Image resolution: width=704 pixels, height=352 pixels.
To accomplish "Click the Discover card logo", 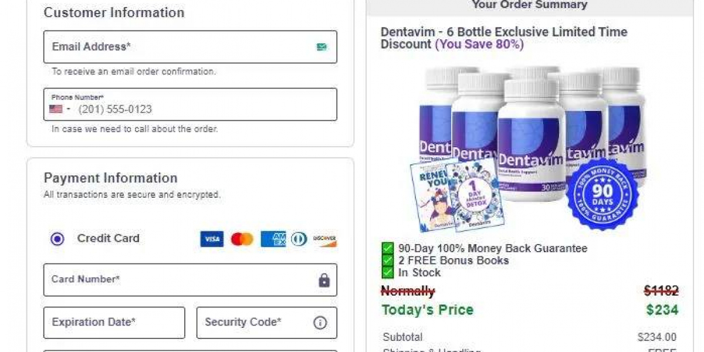I will [x=324, y=239].
